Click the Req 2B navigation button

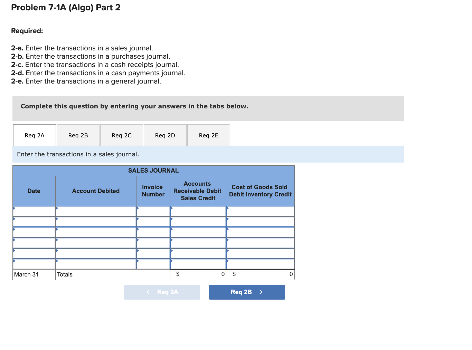click(247, 292)
